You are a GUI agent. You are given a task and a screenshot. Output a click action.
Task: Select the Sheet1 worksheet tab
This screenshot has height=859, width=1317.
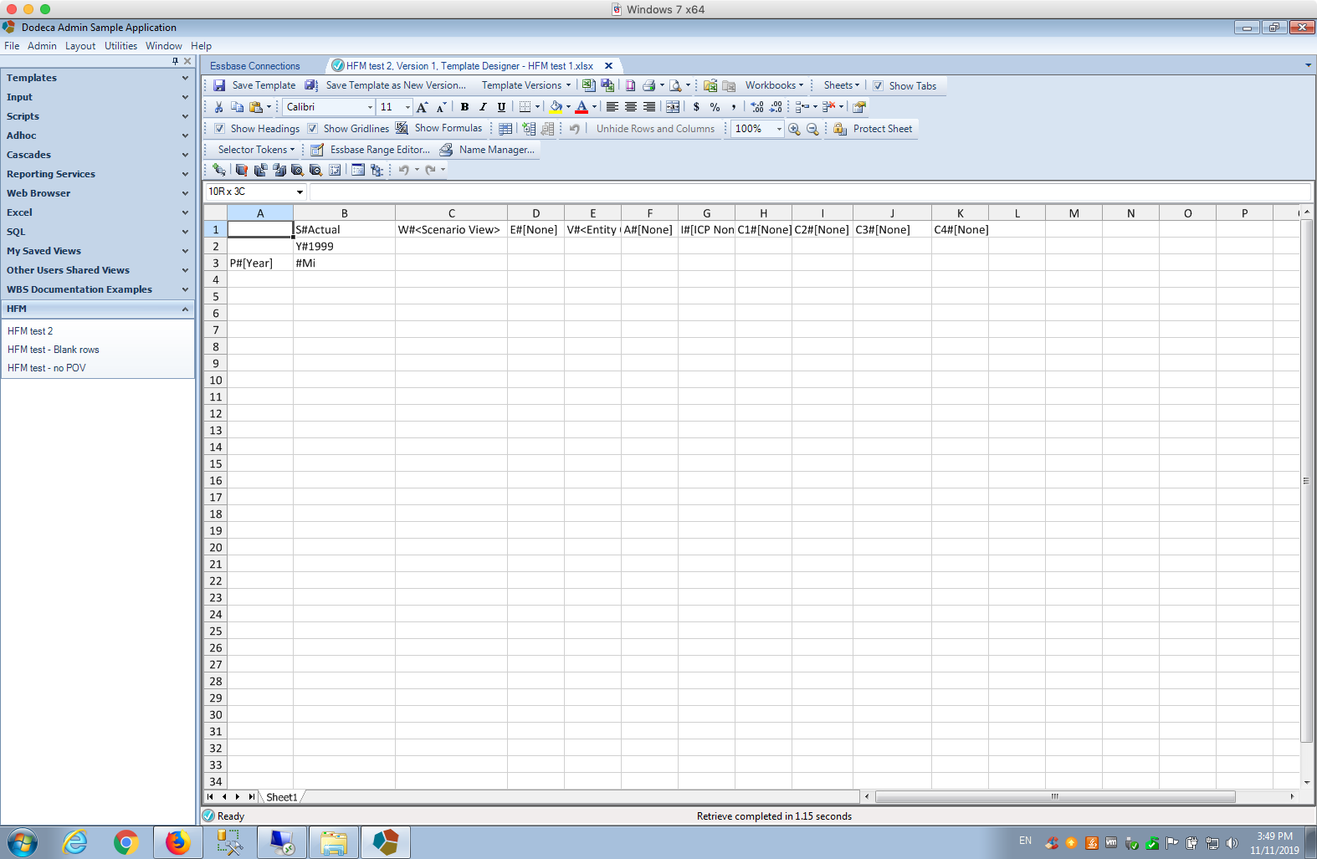pyautogui.click(x=282, y=797)
